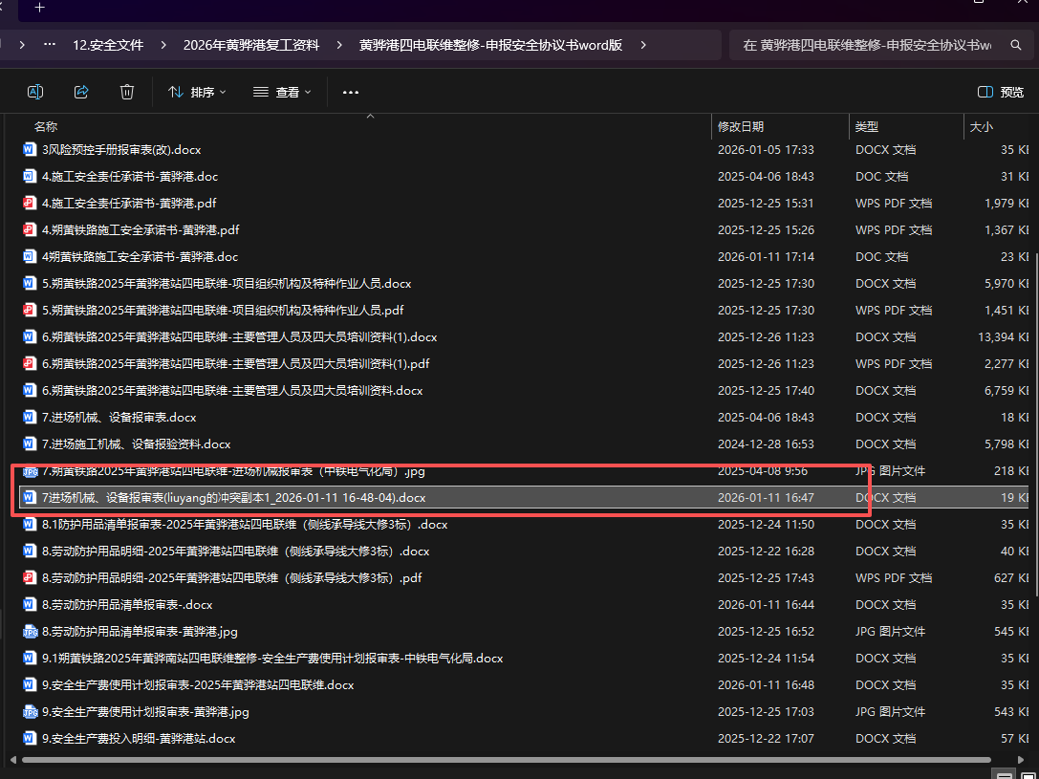This screenshot has width=1039, height=779.
Task: Go to 12.安全文件 breadcrumb folder
Action: click(108, 45)
